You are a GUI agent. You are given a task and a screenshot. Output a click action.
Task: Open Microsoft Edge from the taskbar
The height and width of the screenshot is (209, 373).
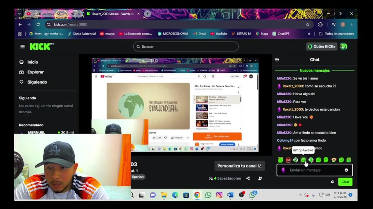point(175,195)
